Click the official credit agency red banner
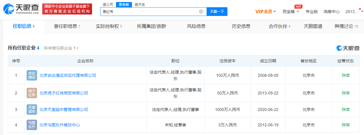Viewport: 364px width, 135px height. 67,9
